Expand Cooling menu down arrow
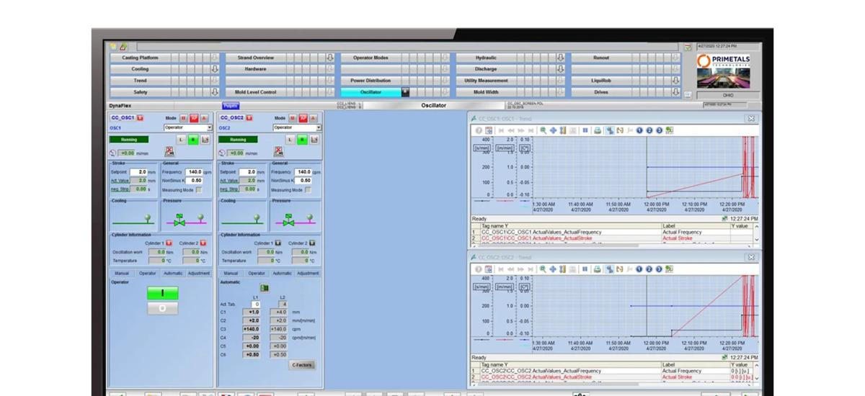This screenshot has height=396, width=865. [x=214, y=69]
